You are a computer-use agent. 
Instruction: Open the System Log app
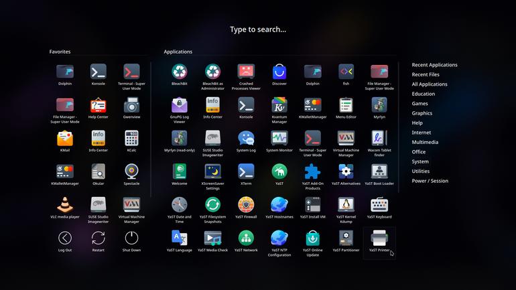coord(246,141)
